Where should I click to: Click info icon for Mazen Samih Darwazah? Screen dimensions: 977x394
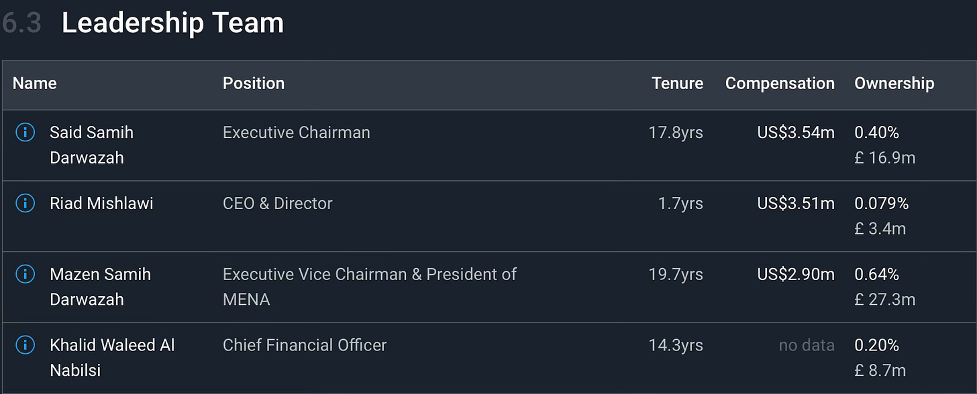tap(25, 274)
